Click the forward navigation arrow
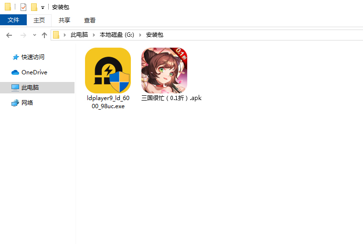This screenshot has height=244, width=363. click(x=22, y=35)
